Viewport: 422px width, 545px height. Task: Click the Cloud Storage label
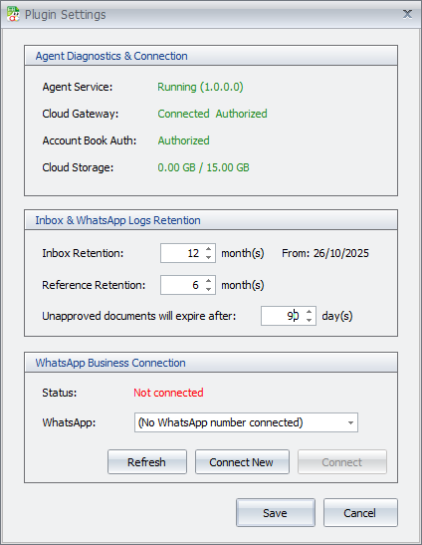pyautogui.click(x=78, y=167)
